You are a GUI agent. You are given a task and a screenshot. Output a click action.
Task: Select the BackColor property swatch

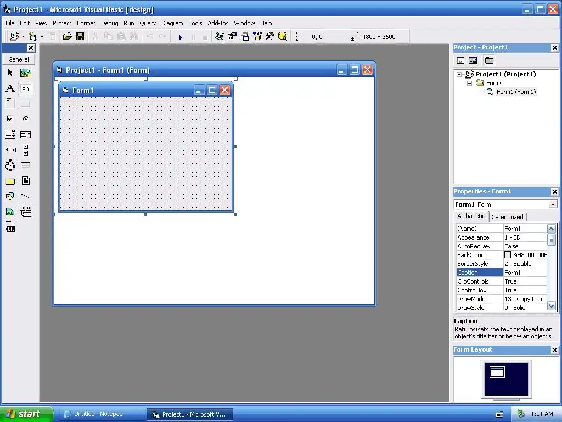coord(508,255)
